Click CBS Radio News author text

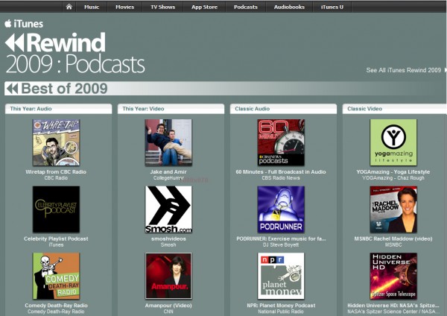[x=281, y=178]
